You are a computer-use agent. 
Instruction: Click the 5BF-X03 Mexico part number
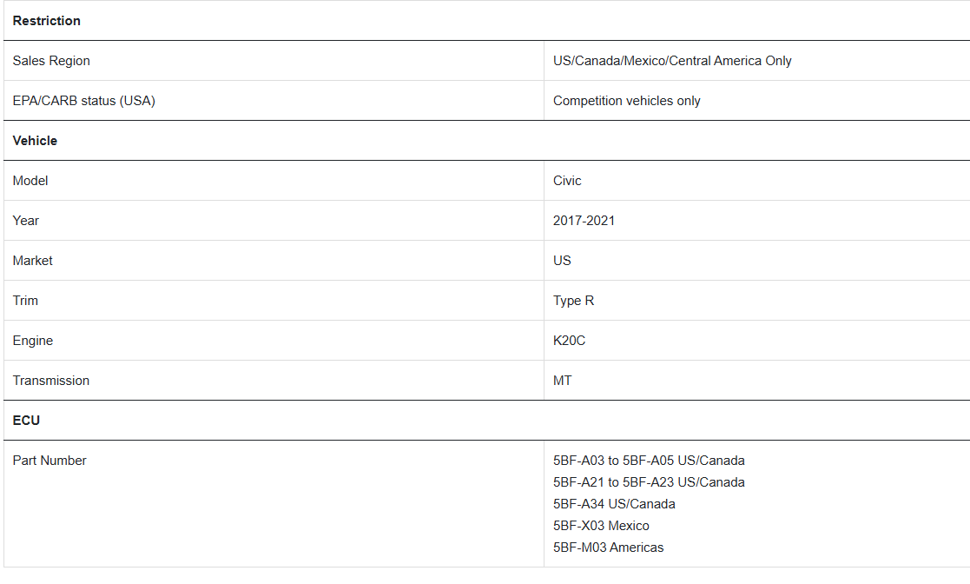[x=601, y=525]
